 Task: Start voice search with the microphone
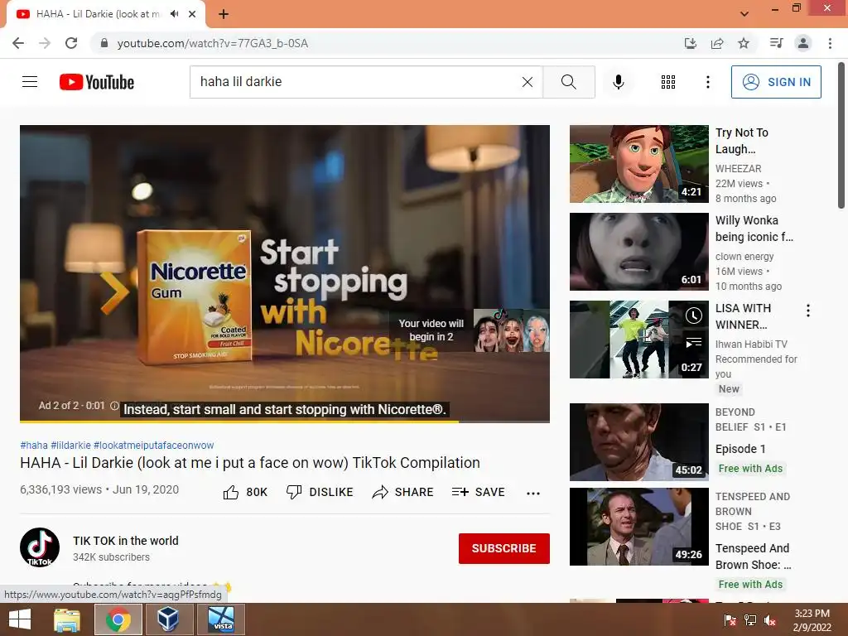tap(618, 82)
